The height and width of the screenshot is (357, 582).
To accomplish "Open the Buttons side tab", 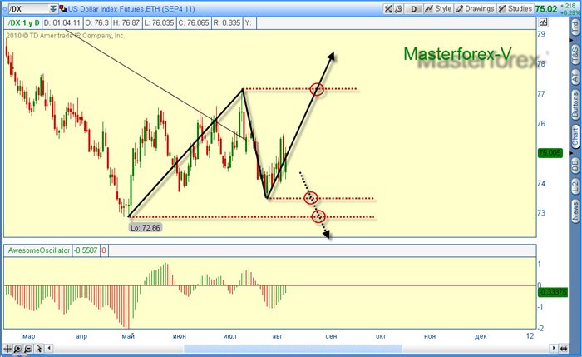I will click(x=575, y=105).
